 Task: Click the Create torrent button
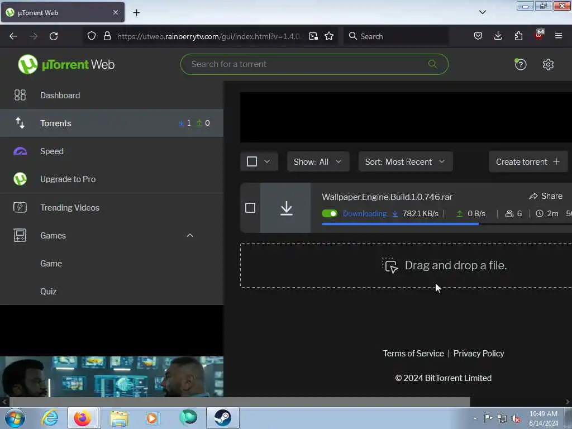click(x=528, y=161)
